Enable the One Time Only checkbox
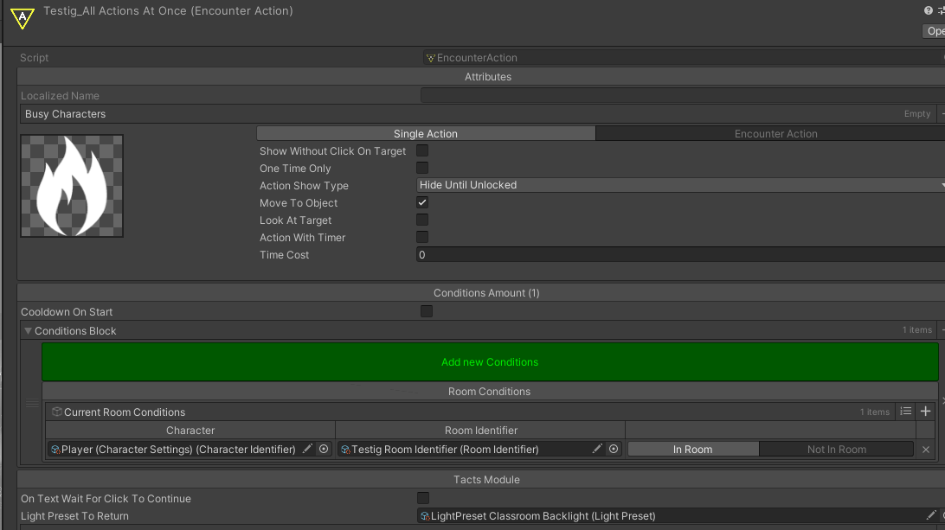Viewport: 945px width, 530px height. (x=422, y=168)
